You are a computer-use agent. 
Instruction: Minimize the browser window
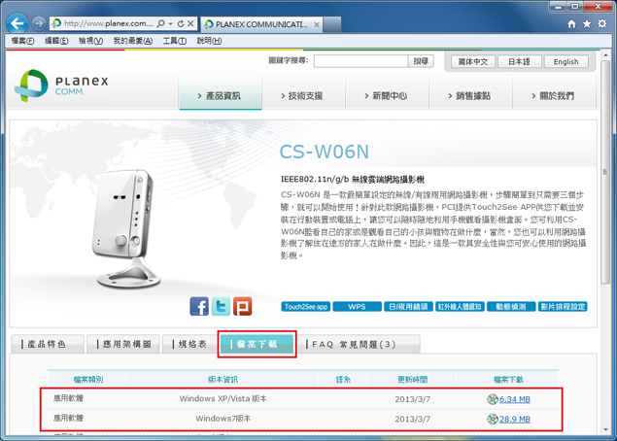click(558, 6)
